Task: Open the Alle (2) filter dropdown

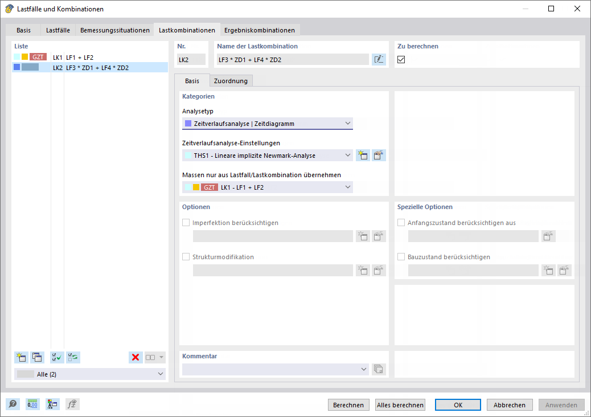Action: (90, 374)
